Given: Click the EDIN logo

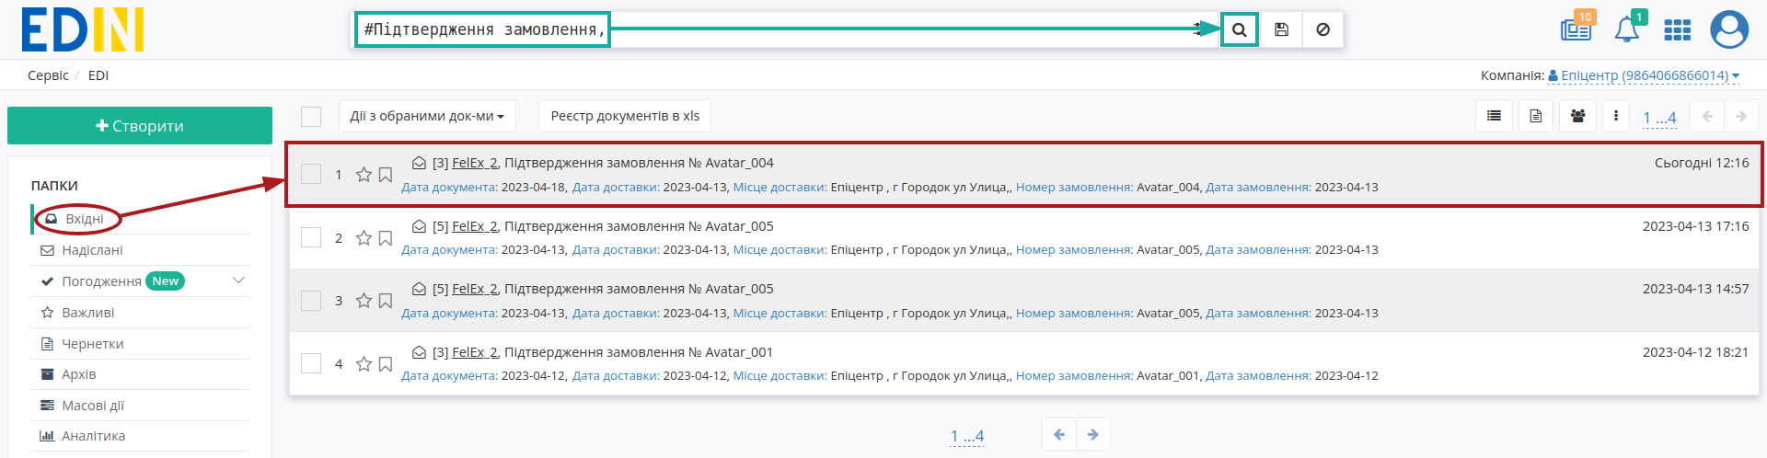Looking at the screenshot, I should point(83,29).
